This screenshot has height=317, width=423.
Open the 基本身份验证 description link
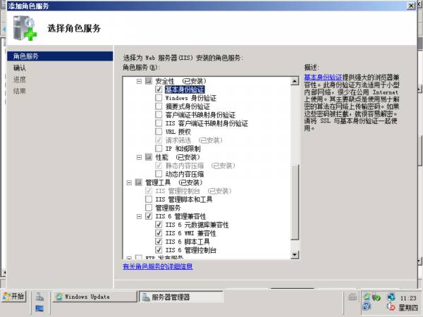(x=323, y=77)
